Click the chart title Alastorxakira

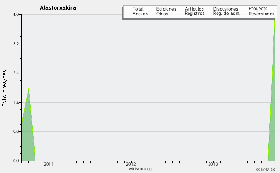pos(58,7)
